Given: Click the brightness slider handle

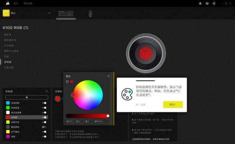Looking at the screenshot, I should point(108,116).
